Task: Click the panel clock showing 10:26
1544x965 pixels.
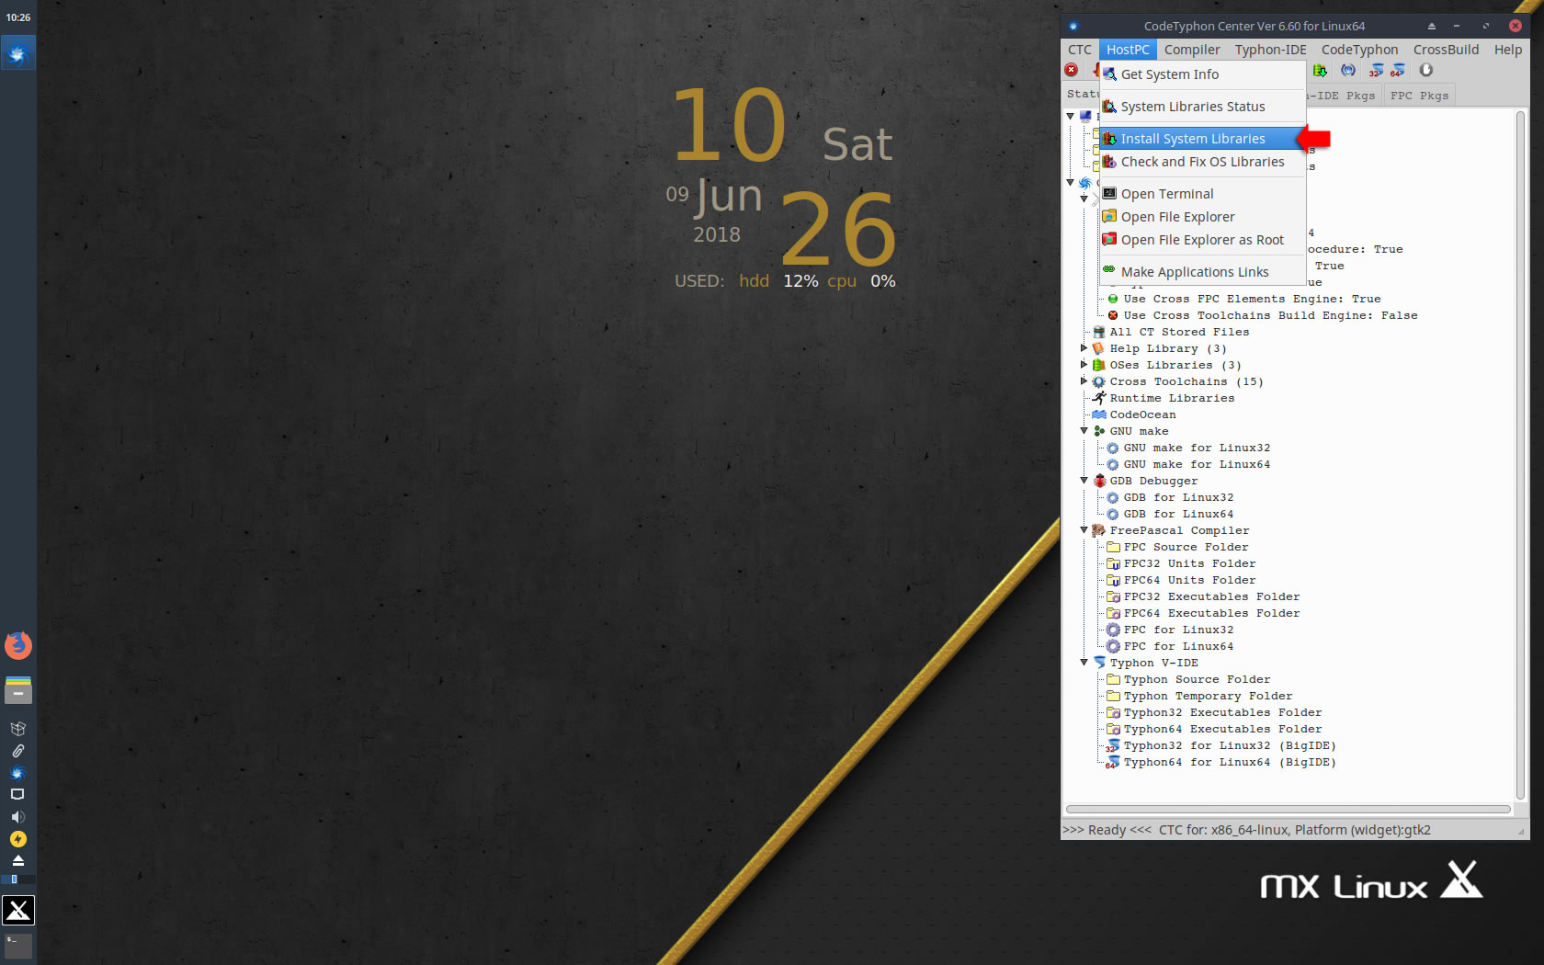Action: click(x=17, y=17)
